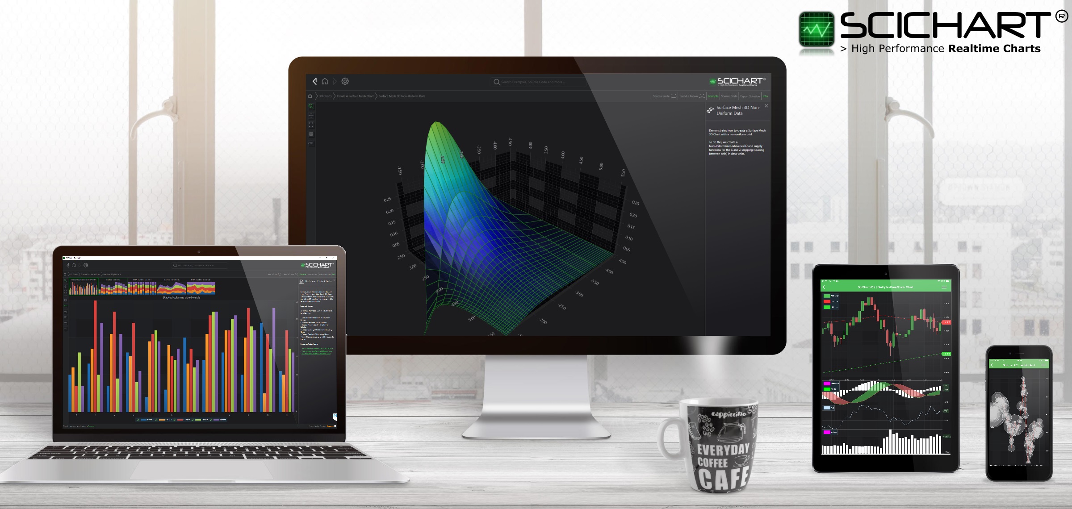
Task: Click the SciChart home navigation icon
Action: (x=326, y=81)
